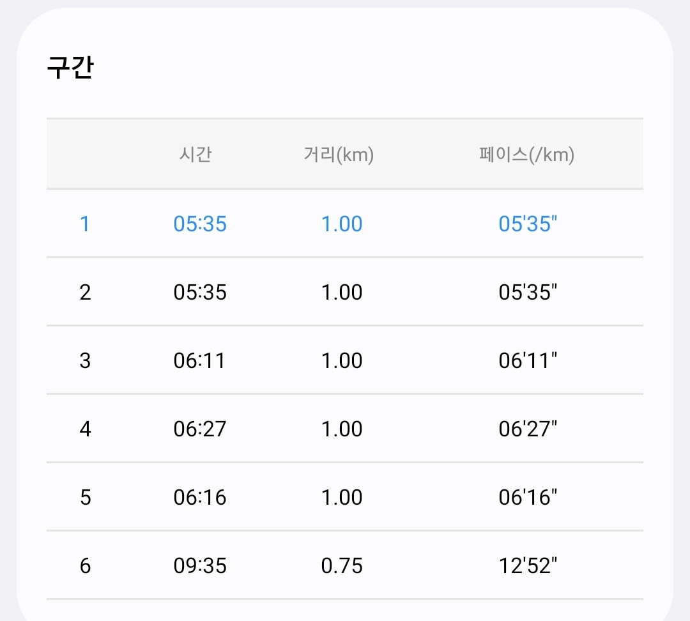Click the 06'11" pace value
This screenshot has height=621, width=690.
[x=528, y=361]
